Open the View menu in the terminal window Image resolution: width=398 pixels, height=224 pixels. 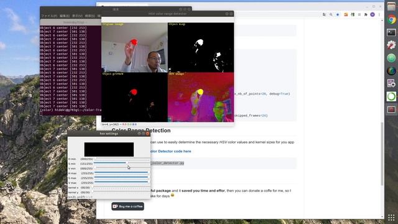coord(77,16)
